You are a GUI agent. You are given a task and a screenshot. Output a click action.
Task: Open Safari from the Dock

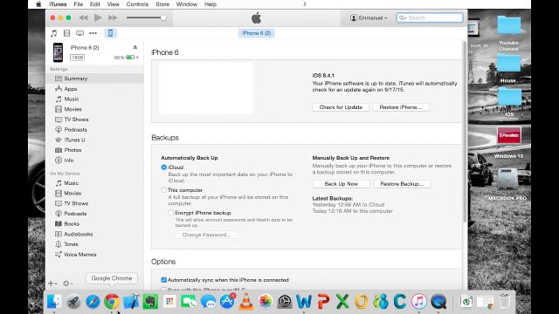pyautogui.click(x=93, y=302)
